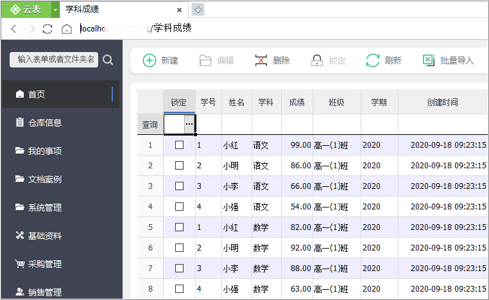Click the sidebar form search field
This screenshot has height=300, width=489.
[54, 60]
